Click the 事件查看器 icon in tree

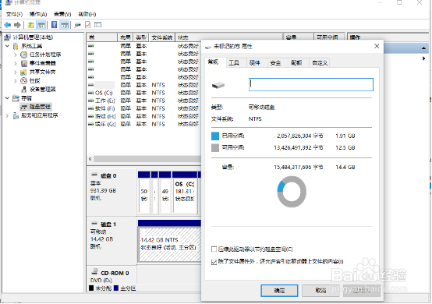point(24,63)
